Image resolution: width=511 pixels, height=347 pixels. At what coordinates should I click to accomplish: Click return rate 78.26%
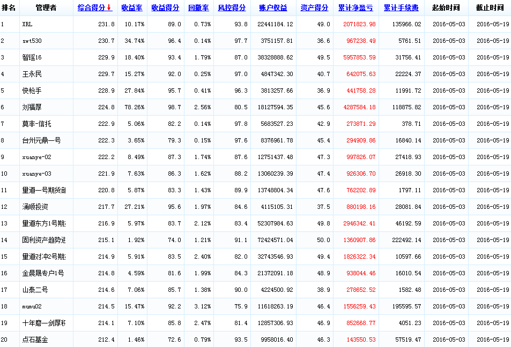coord(134,108)
